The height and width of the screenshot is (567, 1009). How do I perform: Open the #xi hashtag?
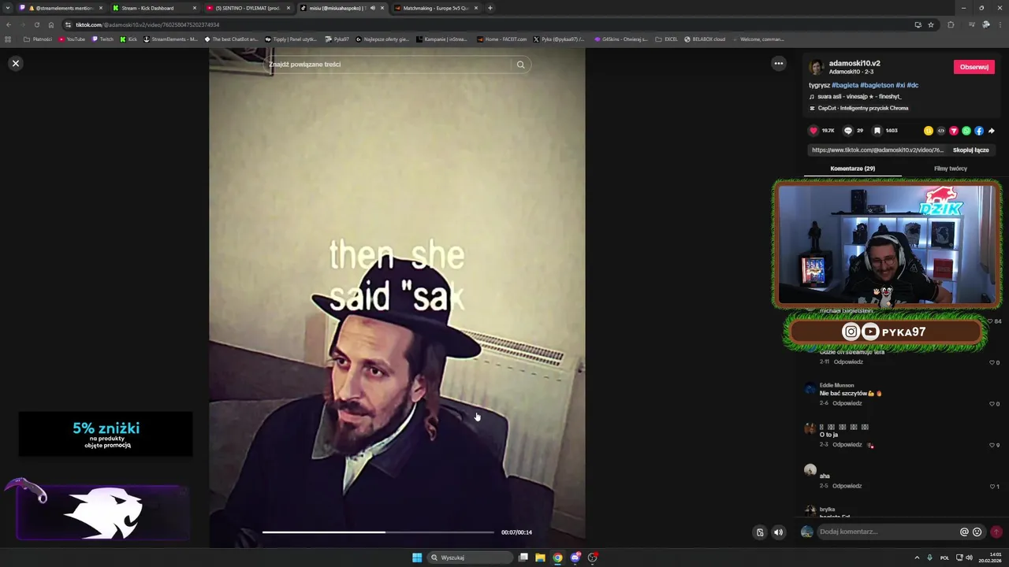(x=900, y=85)
